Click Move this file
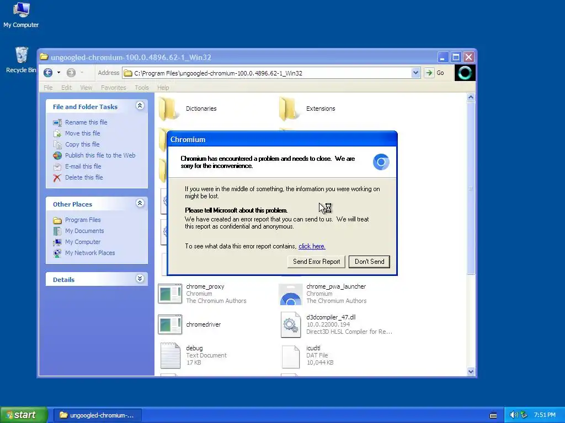 (x=83, y=133)
